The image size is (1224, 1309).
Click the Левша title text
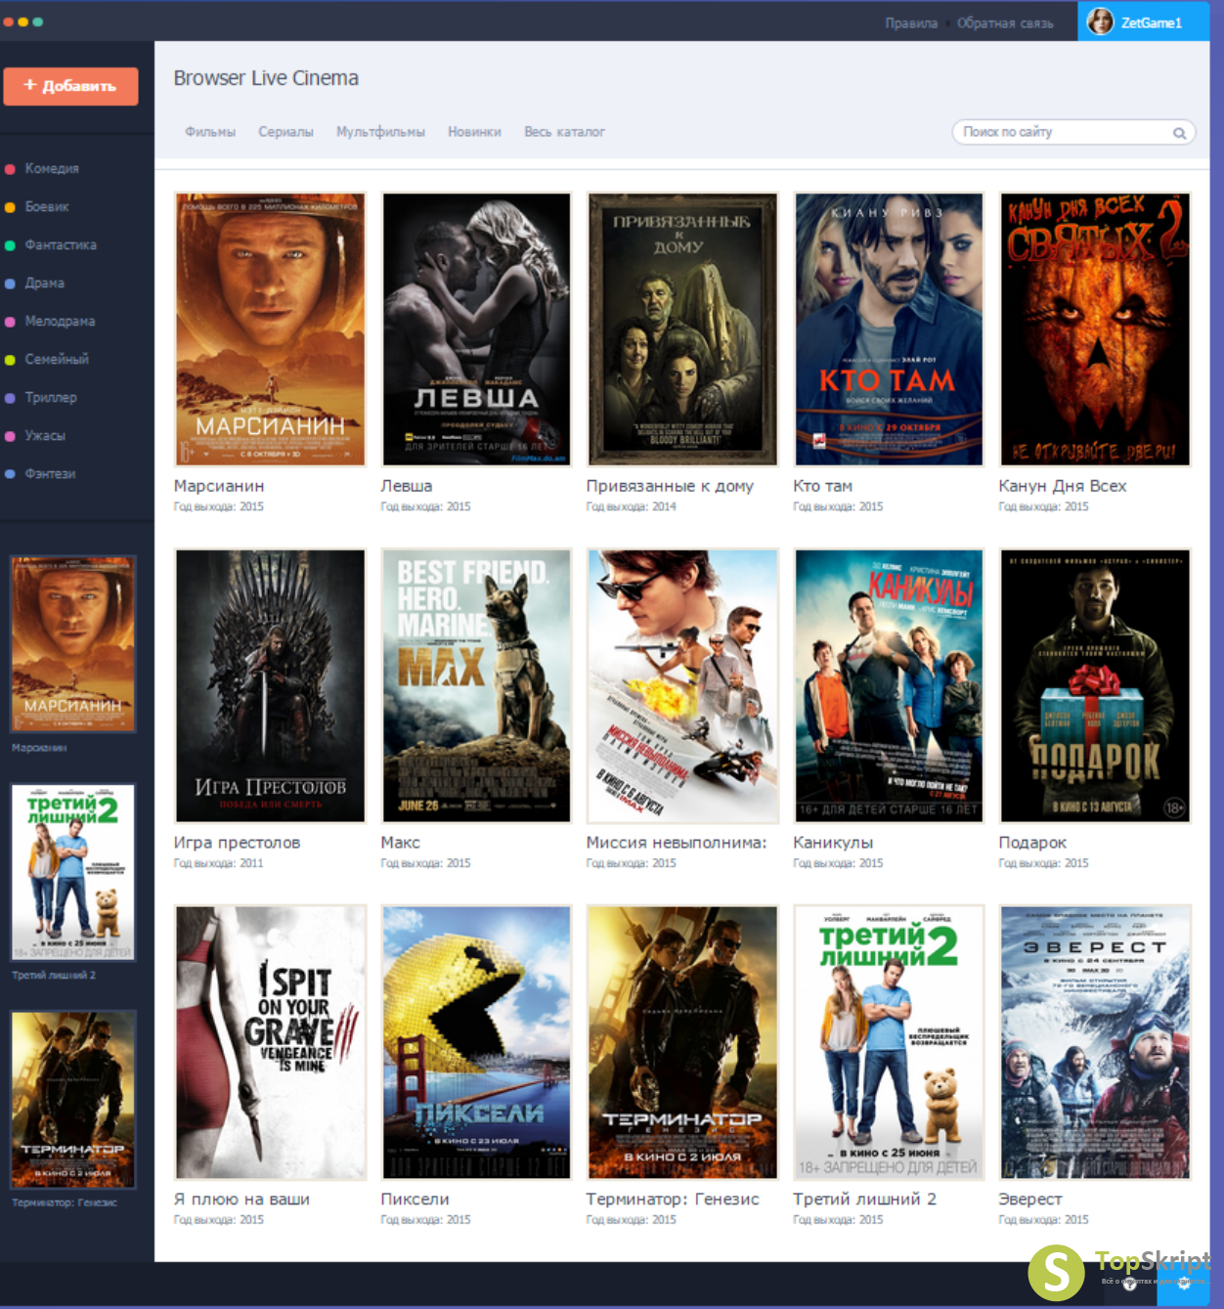click(407, 486)
